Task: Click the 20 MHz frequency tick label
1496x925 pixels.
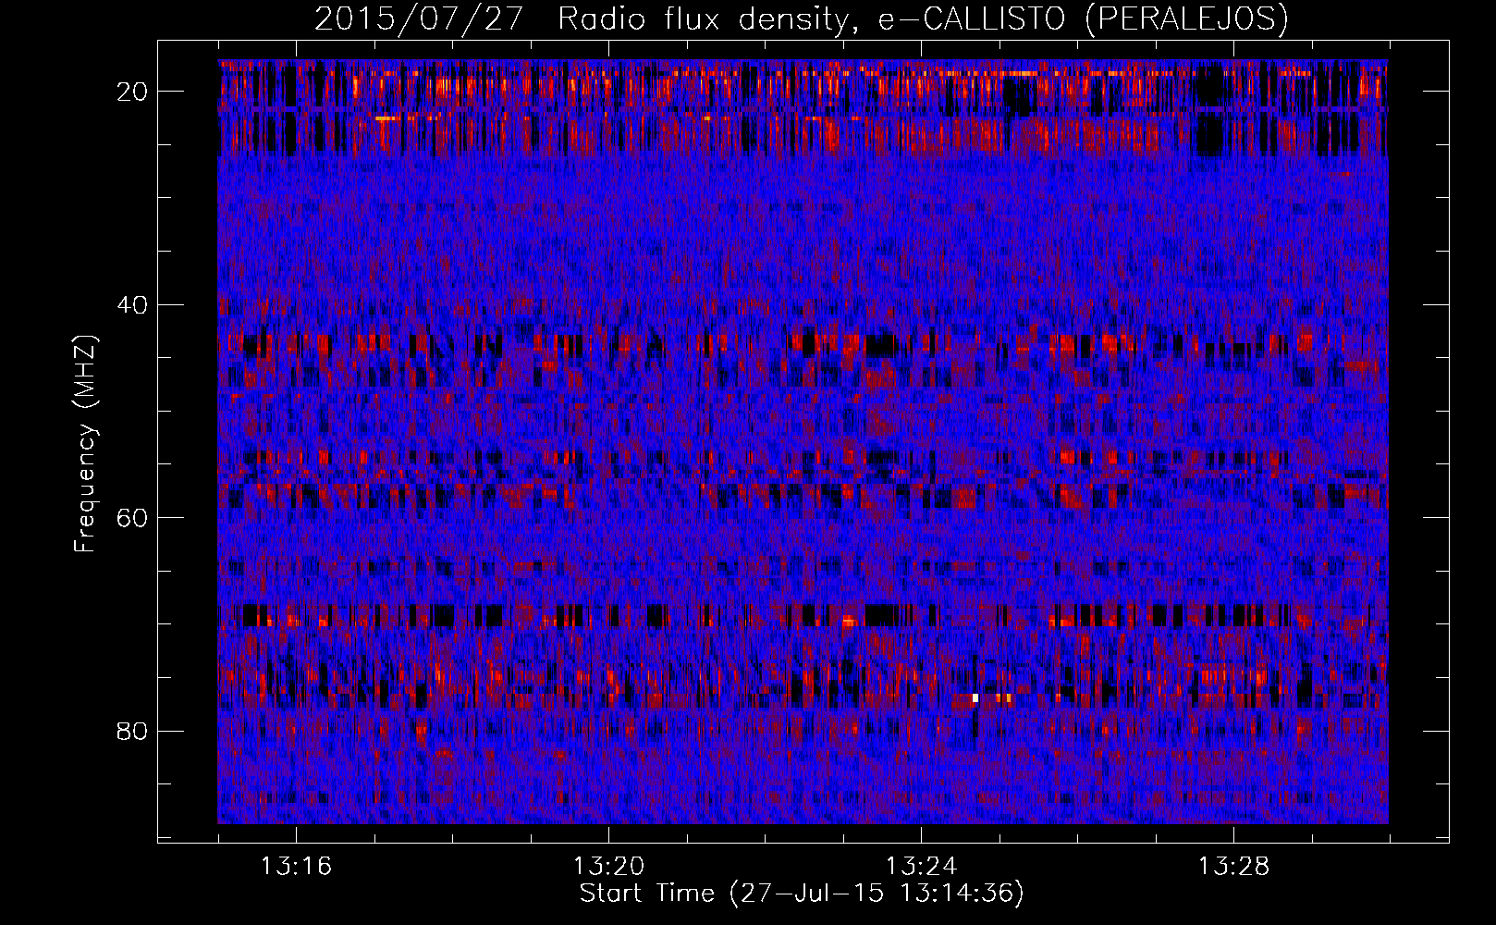Action: coord(133,92)
